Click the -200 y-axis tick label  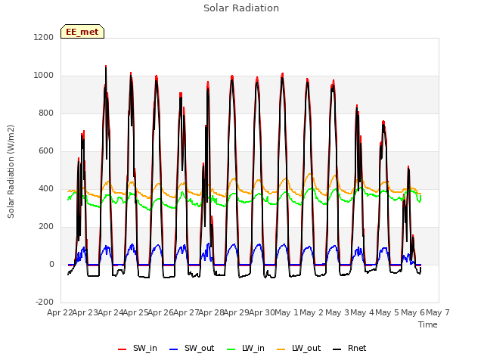click(45, 302)
